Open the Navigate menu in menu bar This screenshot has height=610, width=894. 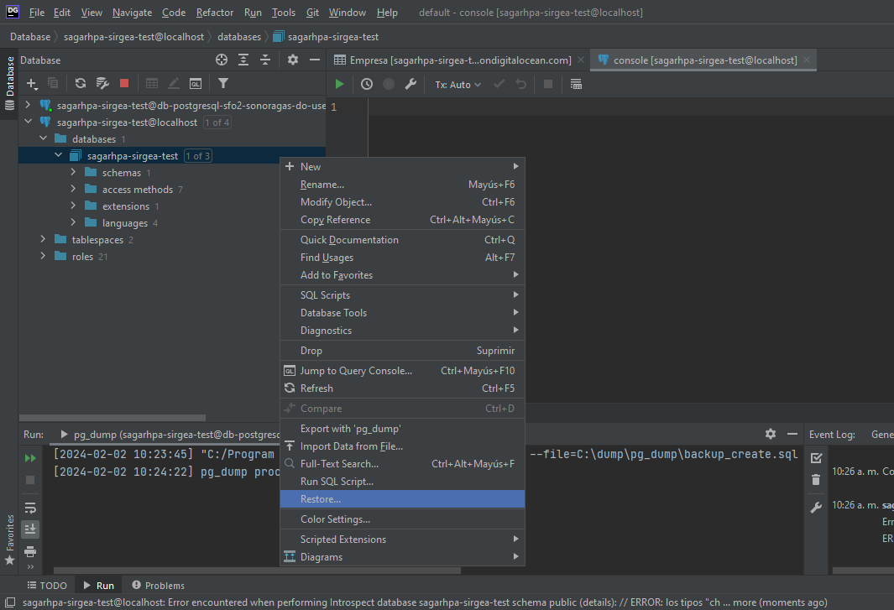coord(133,13)
